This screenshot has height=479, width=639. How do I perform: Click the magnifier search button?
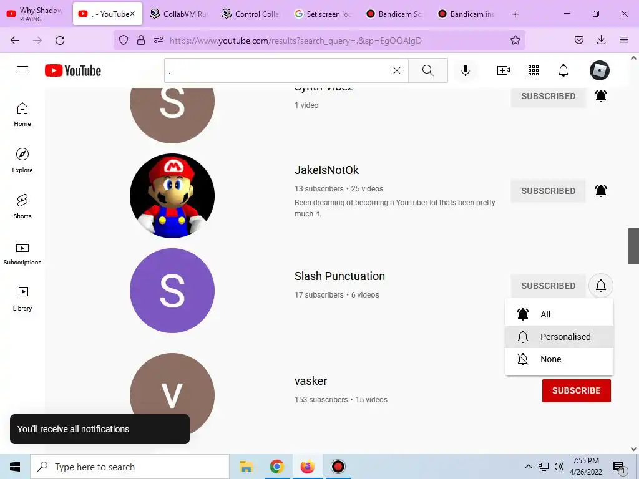[x=428, y=70]
